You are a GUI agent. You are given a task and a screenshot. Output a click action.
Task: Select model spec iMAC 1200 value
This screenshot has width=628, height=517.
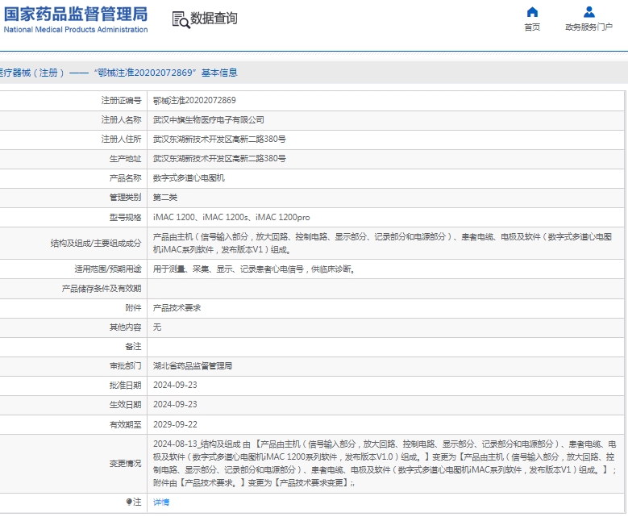pos(231,217)
